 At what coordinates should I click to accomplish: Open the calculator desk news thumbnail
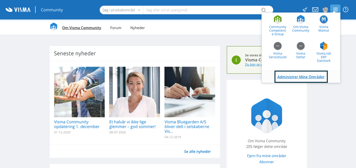[x=190, y=92]
